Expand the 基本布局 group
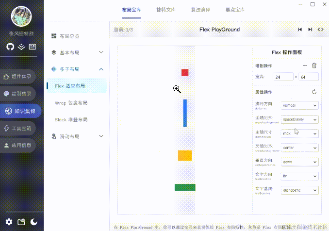This screenshot has height=231, width=329. tap(77, 52)
